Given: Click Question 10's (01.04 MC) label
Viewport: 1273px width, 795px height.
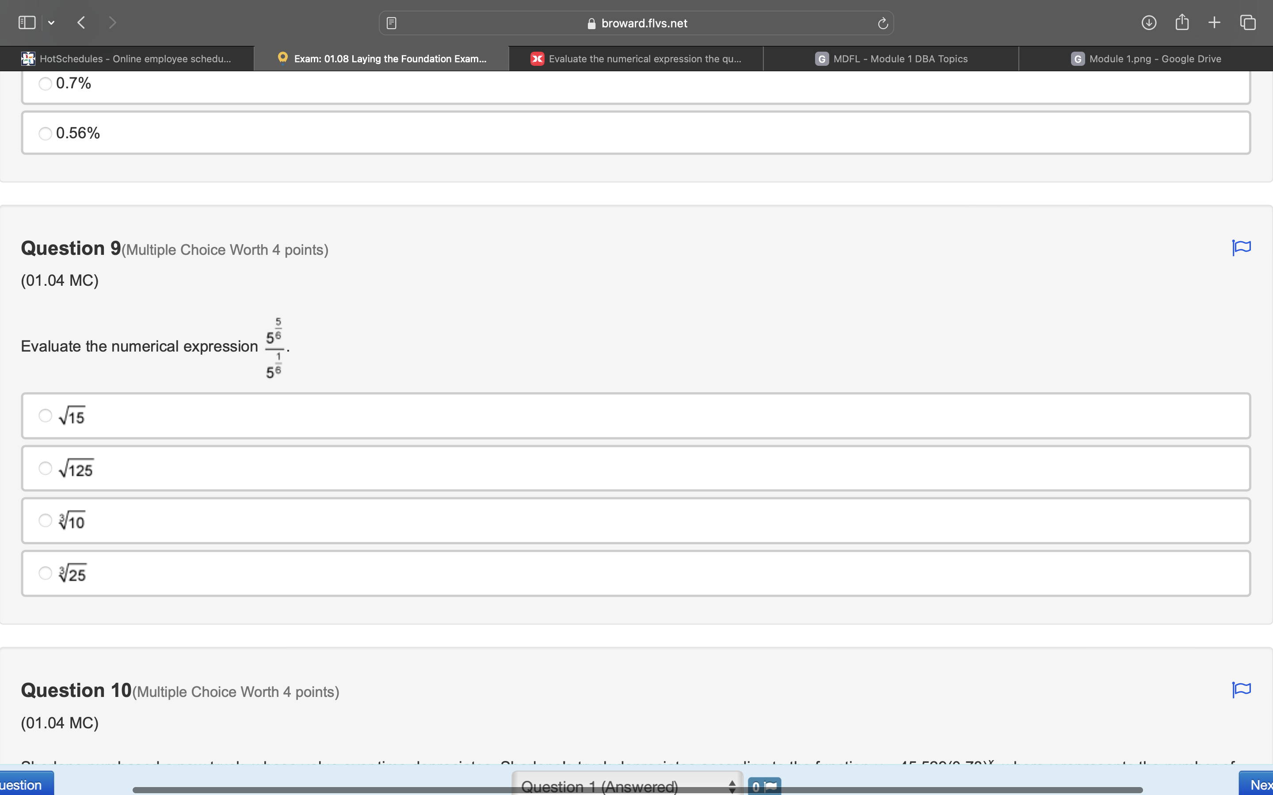Looking at the screenshot, I should pyautogui.click(x=60, y=723).
